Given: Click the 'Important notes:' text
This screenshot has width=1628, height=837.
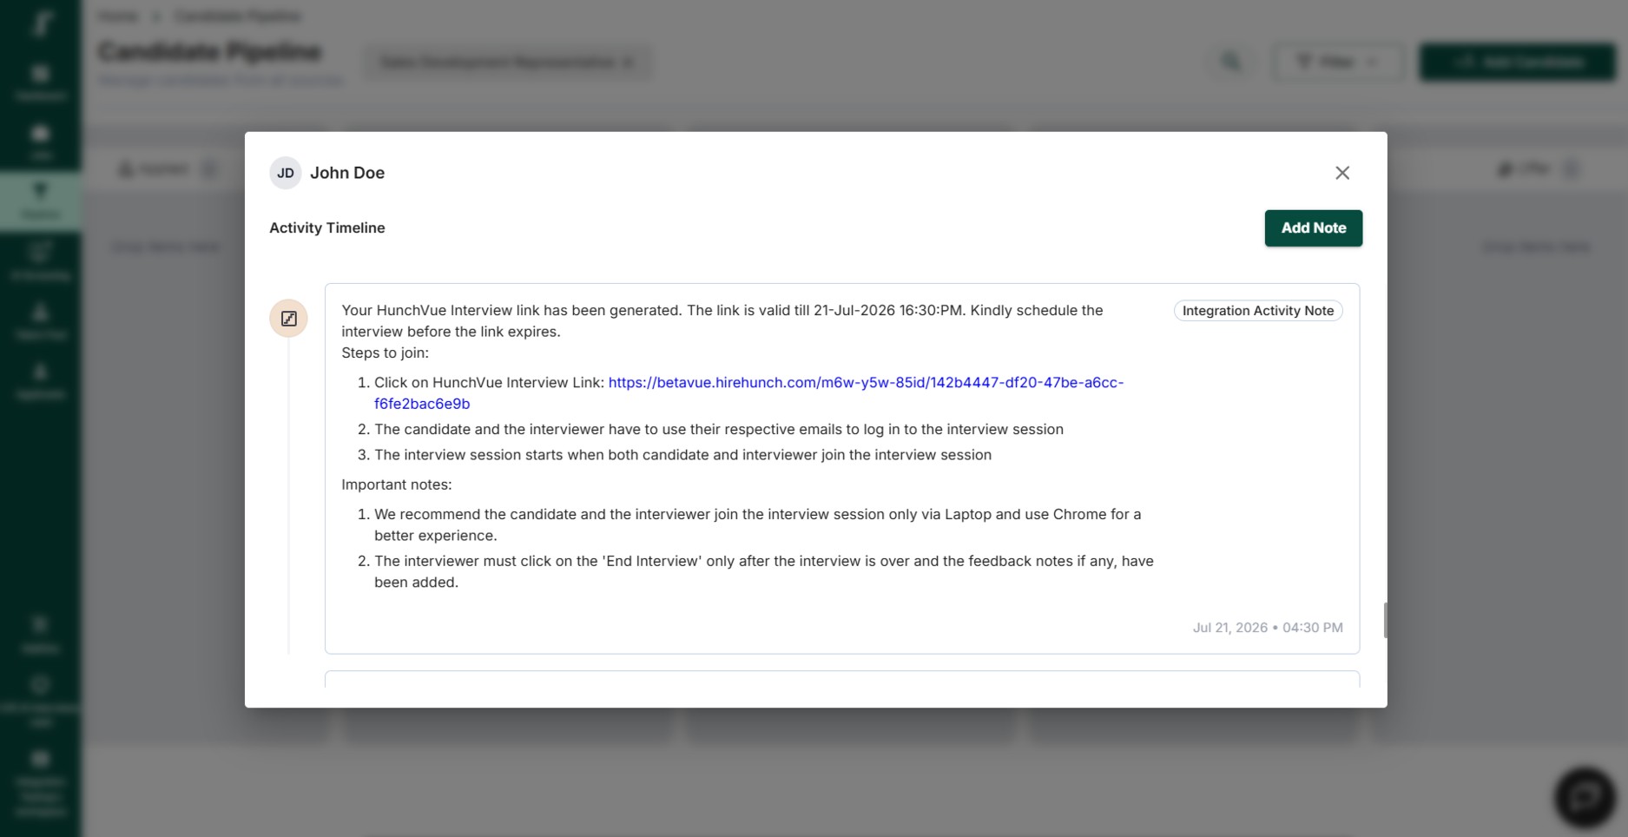Looking at the screenshot, I should 397,484.
